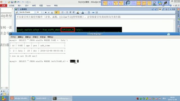The width and height of the screenshot is (180, 101).
Task: Click the black screen icon in floating toolbar
Action: [x=165, y=3]
